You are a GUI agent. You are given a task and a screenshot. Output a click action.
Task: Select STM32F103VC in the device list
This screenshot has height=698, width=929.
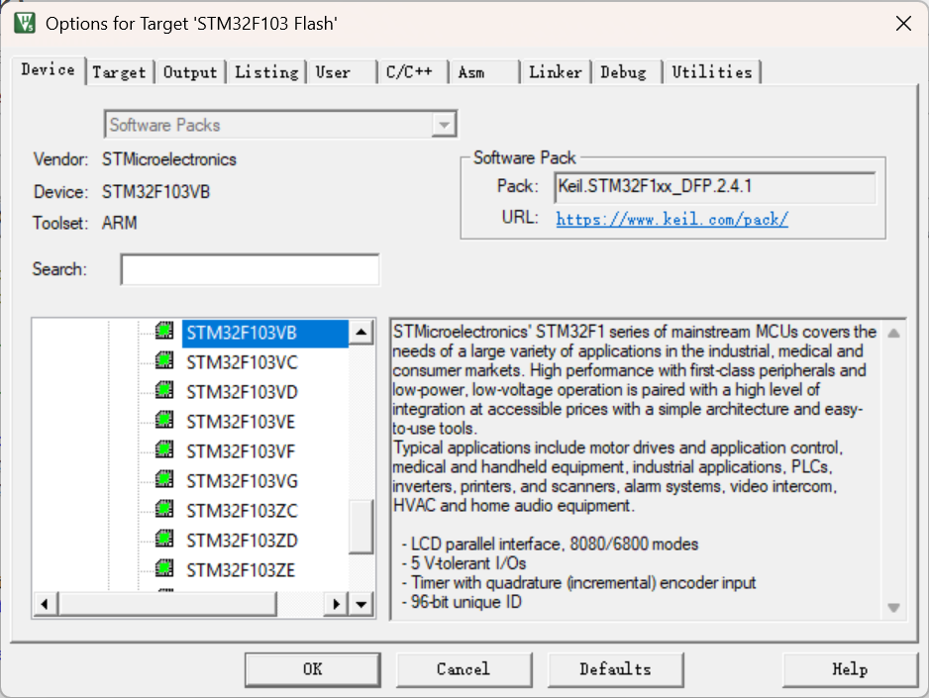coord(242,362)
